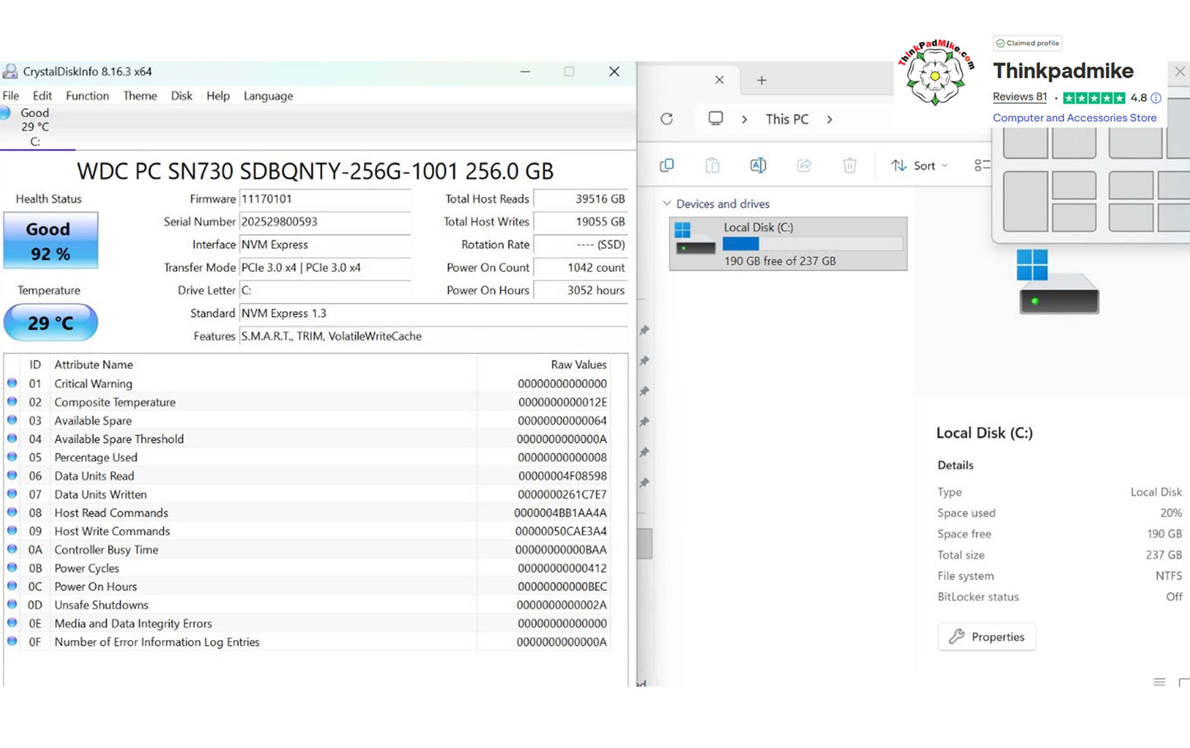Select the Local Disk (C:) drive tile
The image size is (1190, 748).
pyautogui.click(x=788, y=244)
